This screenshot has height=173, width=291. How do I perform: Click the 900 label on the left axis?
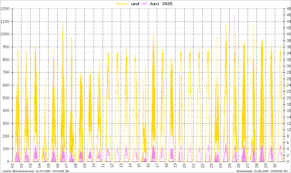6,47
